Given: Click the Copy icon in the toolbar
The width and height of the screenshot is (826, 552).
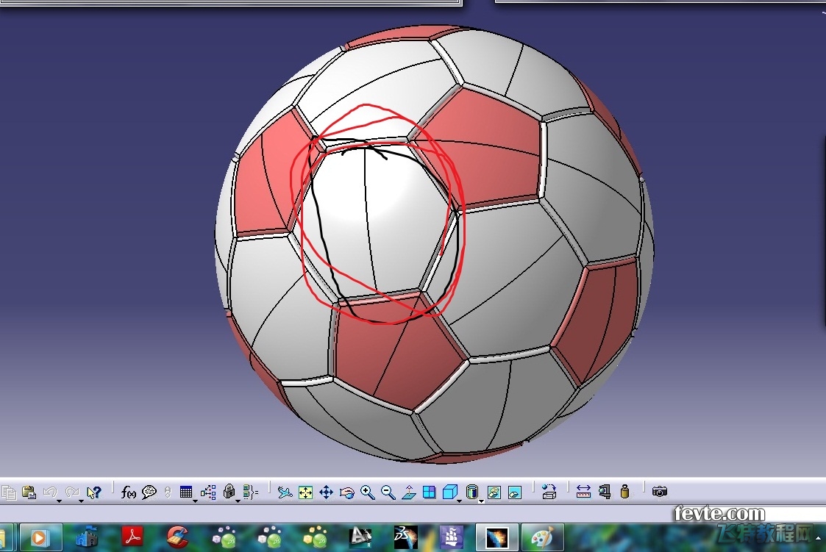Looking at the screenshot, I should coord(9,492).
